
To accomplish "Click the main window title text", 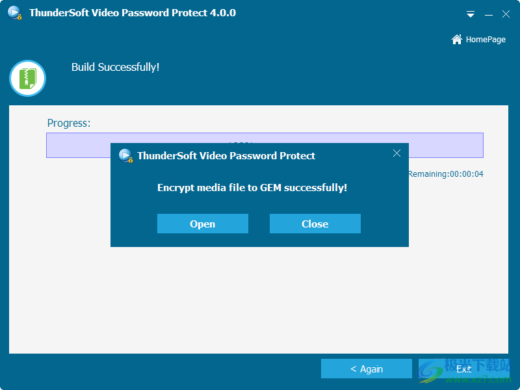I will (x=133, y=12).
